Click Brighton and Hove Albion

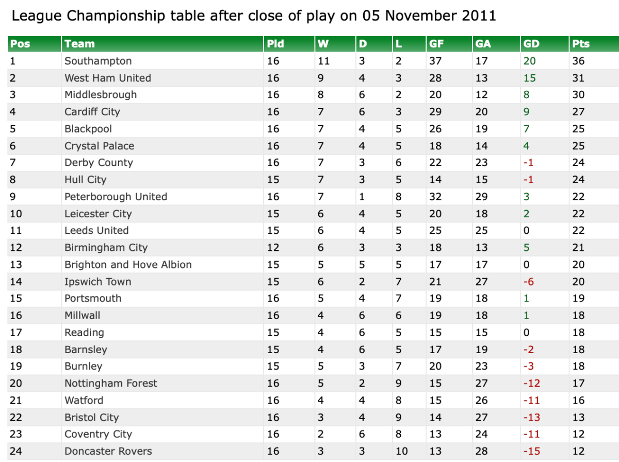[x=128, y=265]
